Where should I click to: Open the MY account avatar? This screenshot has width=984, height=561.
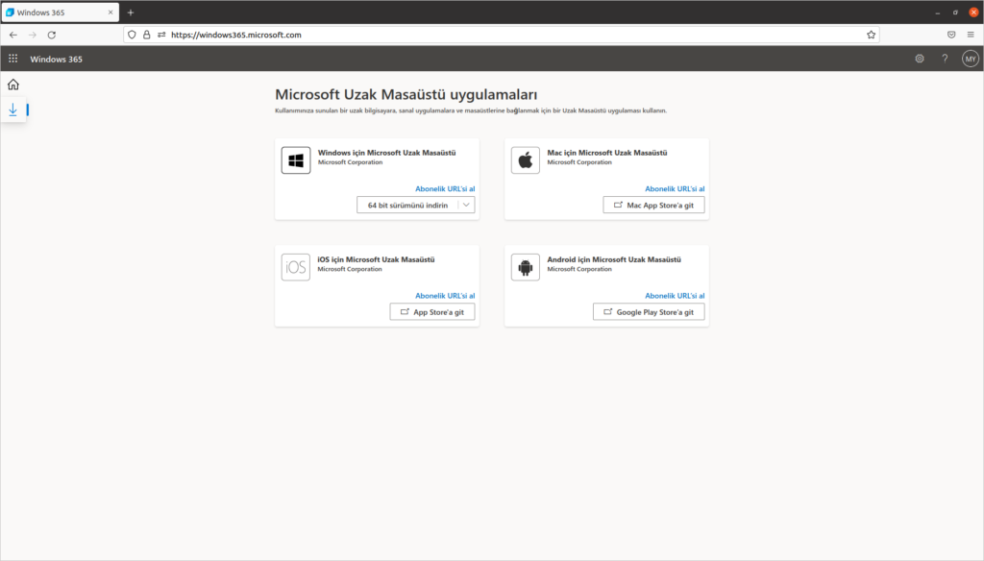click(x=971, y=59)
